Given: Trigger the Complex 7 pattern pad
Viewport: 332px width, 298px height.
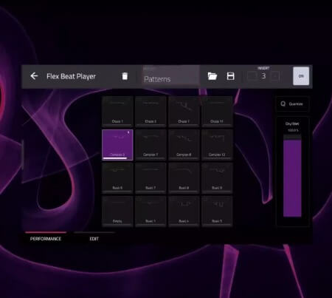Looking at the screenshot, I should (x=151, y=145).
